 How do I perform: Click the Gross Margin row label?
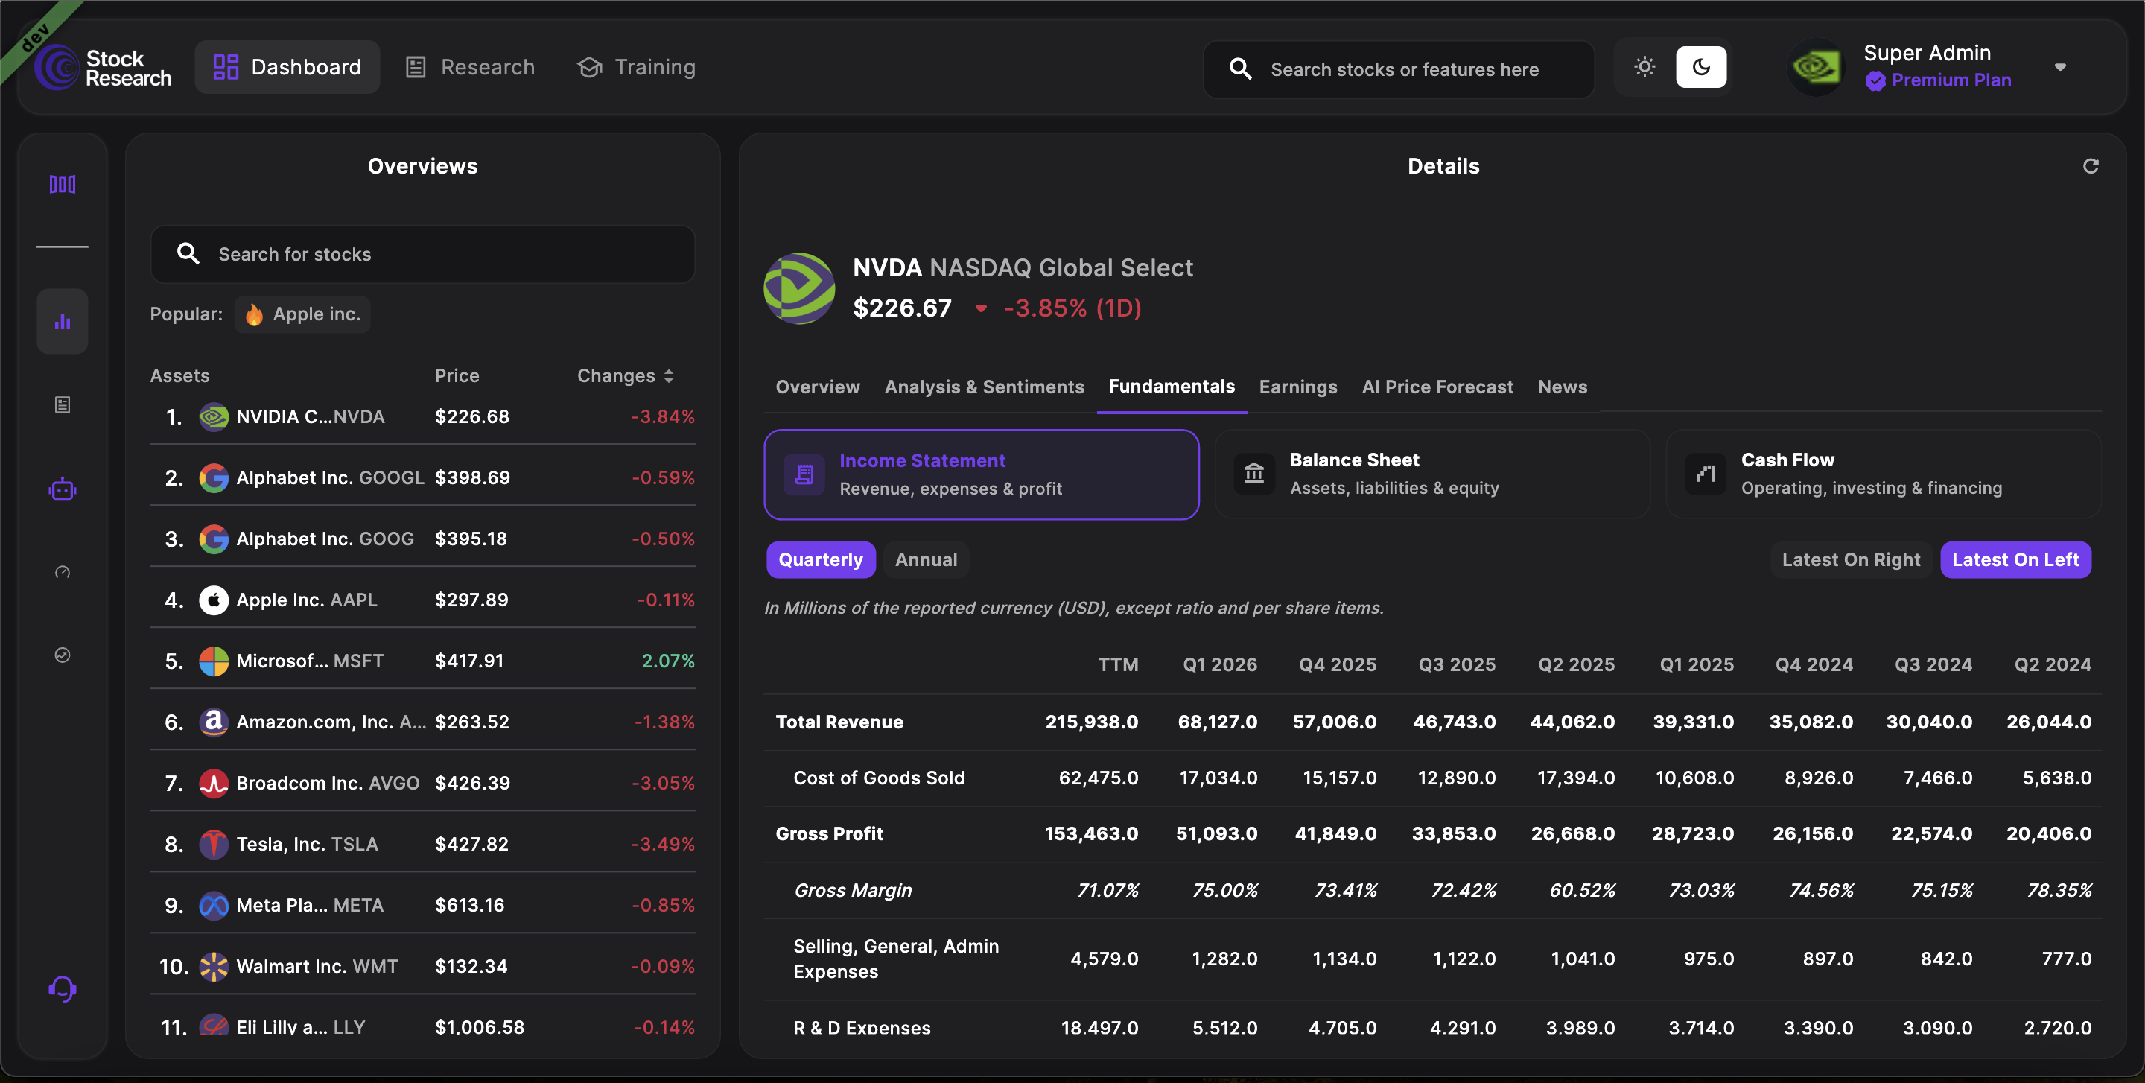click(x=853, y=890)
